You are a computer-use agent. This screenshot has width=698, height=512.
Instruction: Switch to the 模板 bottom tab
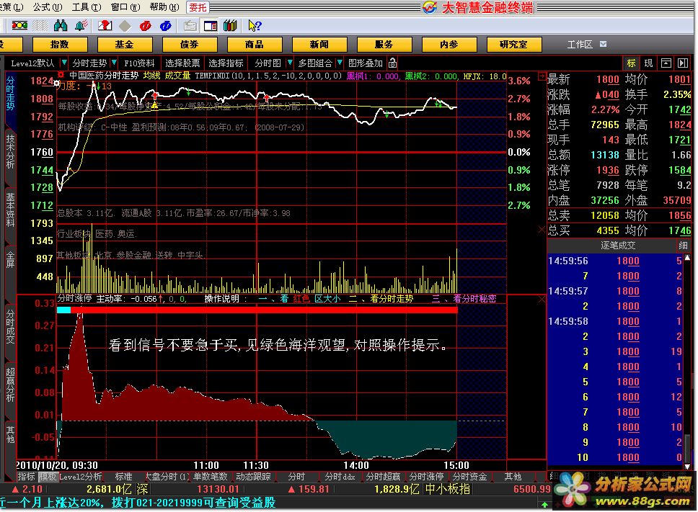48,477
